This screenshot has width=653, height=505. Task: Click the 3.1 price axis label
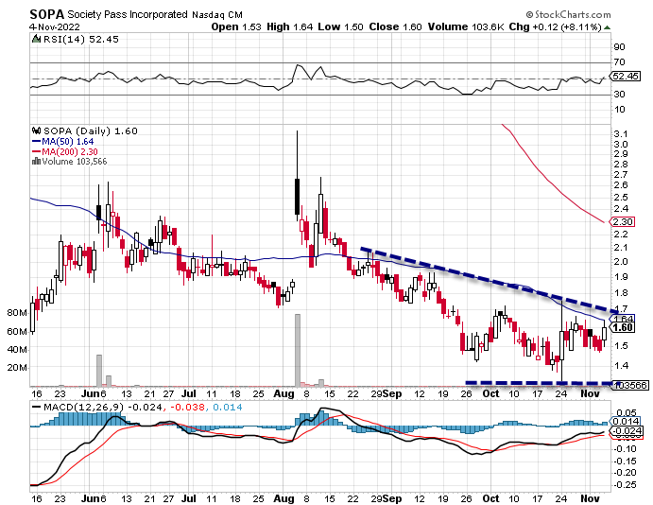click(621, 133)
